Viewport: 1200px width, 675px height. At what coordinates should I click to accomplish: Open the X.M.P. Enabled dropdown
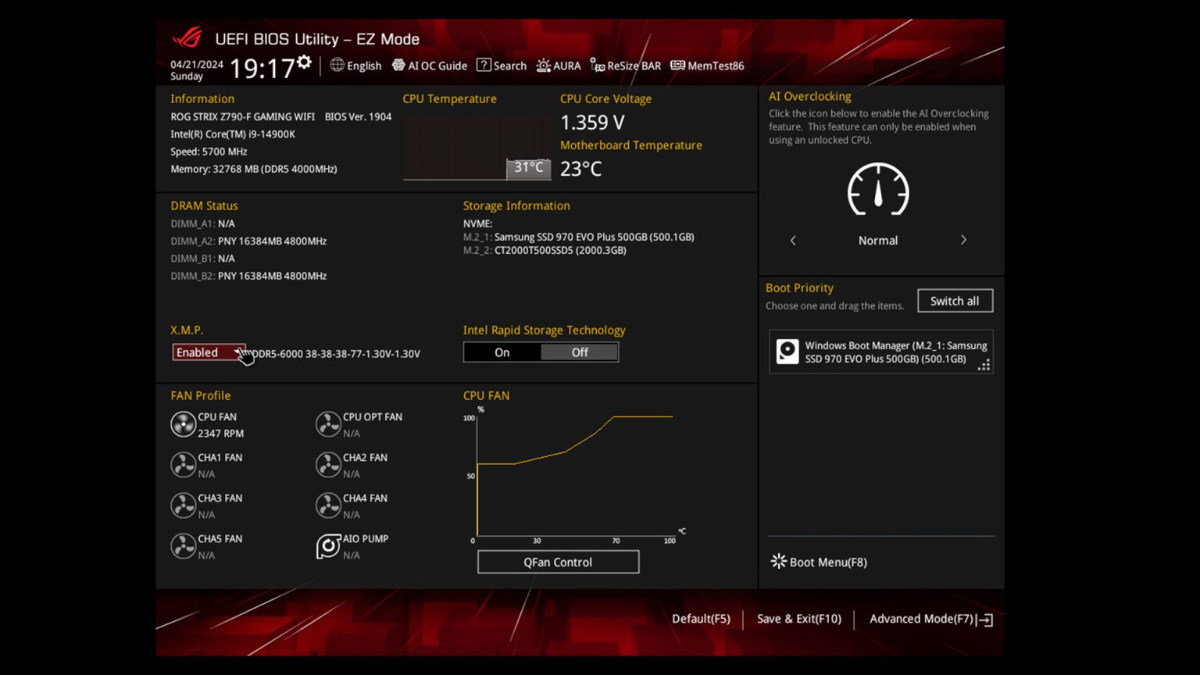209,352
